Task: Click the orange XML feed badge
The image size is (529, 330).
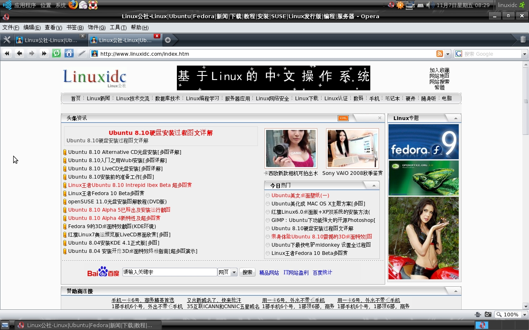Action: tap(343, 118)
